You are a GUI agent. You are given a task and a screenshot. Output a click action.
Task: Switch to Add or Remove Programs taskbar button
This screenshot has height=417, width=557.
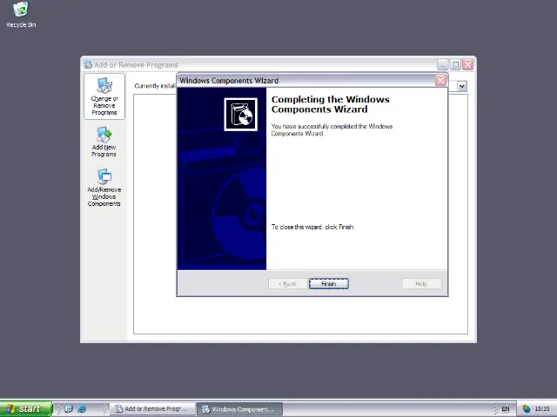(x=152, y=409)
